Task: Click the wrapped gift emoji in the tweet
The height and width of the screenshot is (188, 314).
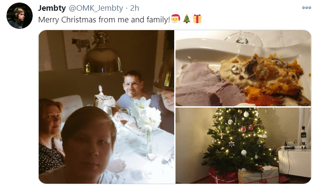Action: click(197, 19)
